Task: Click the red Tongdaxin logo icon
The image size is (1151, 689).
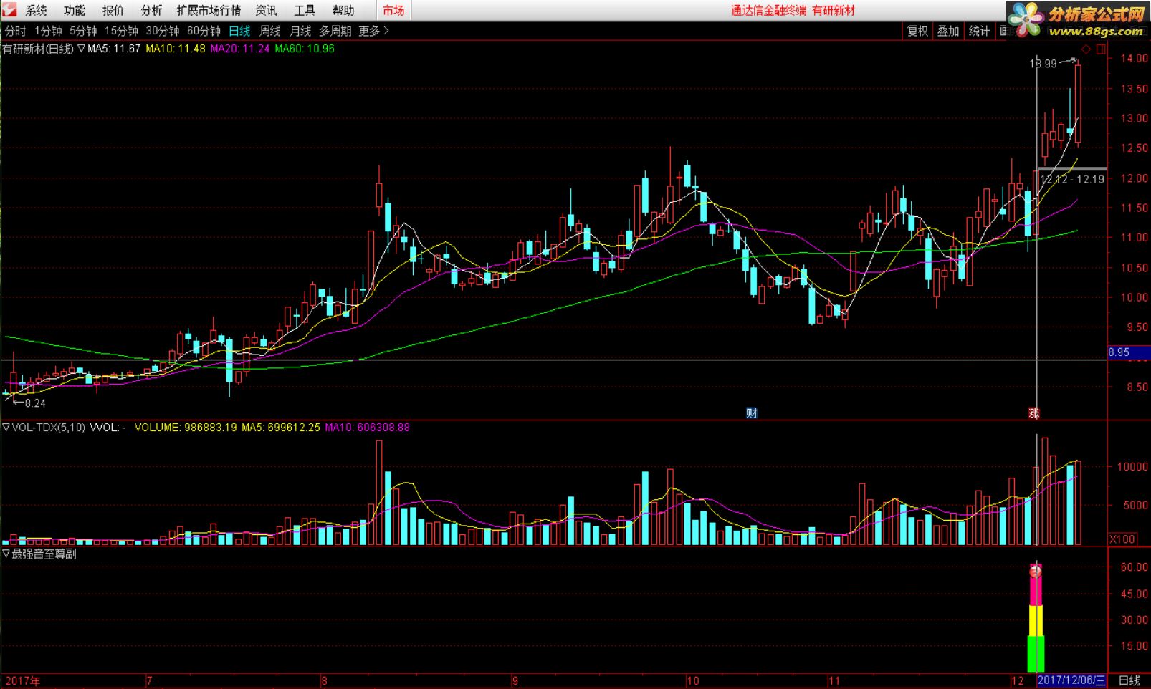Action: (x=10, y=10)
